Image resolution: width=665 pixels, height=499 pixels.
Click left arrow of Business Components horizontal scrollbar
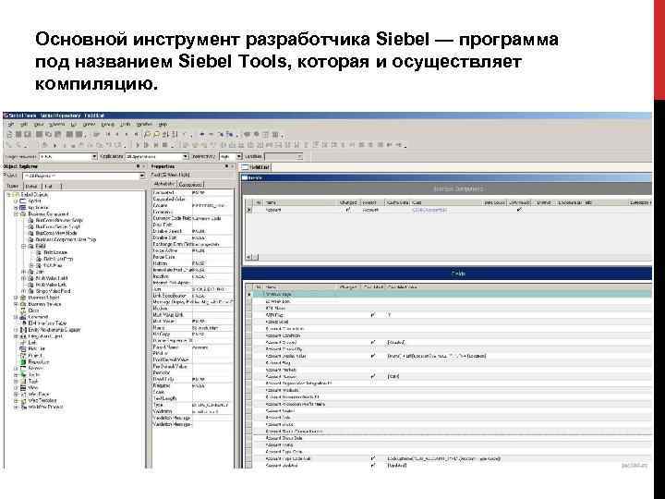[249, 257]
